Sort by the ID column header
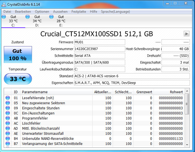Screen dimensions: 195x152 (16, 92)
